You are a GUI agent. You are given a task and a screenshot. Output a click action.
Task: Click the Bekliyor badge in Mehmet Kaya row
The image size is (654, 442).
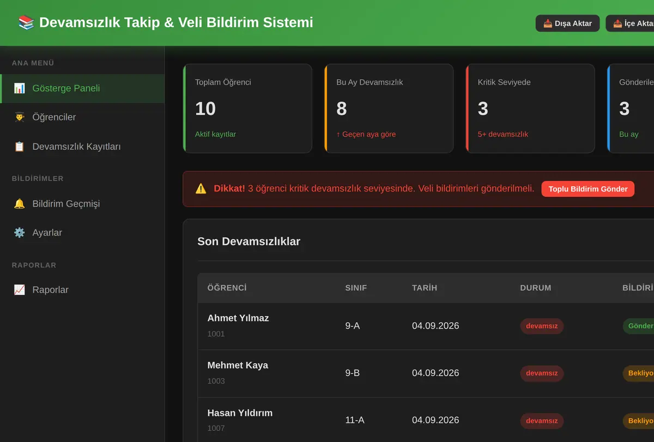(638, 373)
